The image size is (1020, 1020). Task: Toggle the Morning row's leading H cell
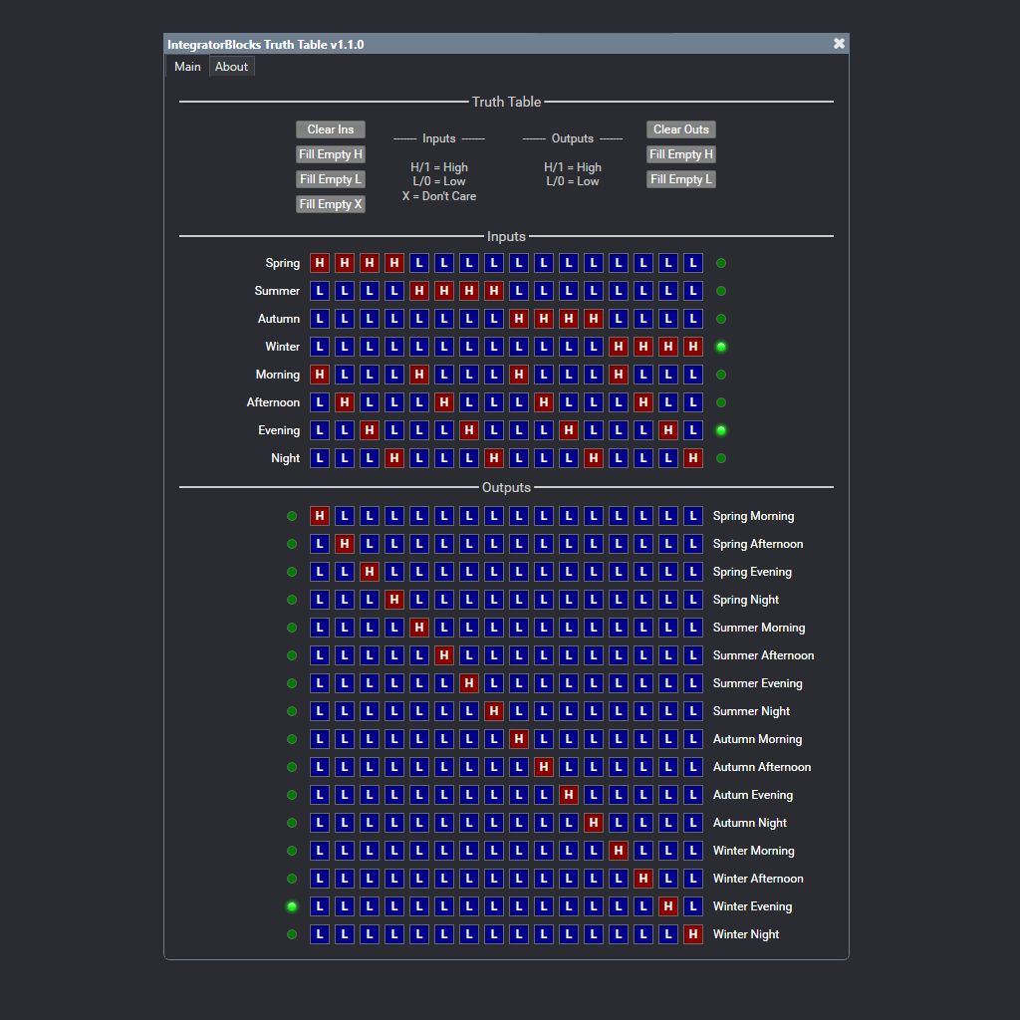click(x=320, y=375)
